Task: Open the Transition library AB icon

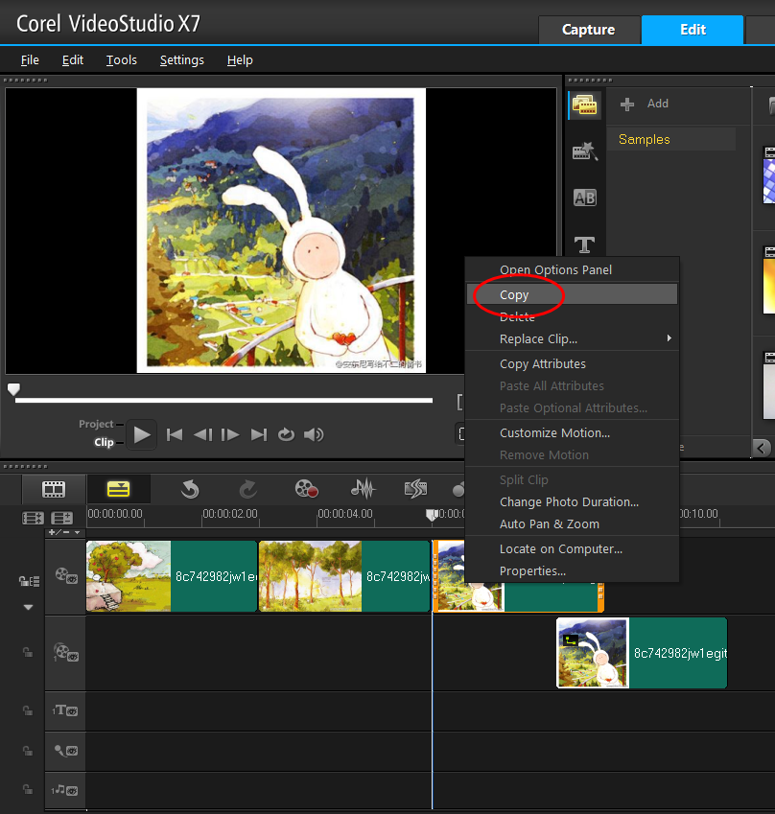Action: (584, 198)
